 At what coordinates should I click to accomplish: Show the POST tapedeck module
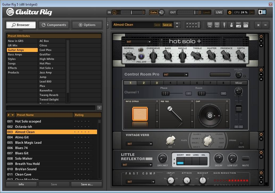(x=217, y=25)
